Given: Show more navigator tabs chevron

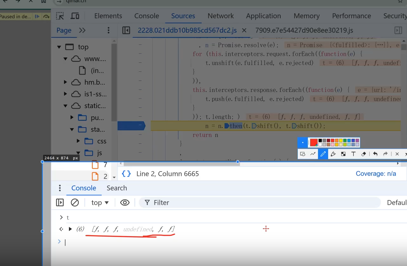Looking at the screenshot, I should [x=82, y=30].
